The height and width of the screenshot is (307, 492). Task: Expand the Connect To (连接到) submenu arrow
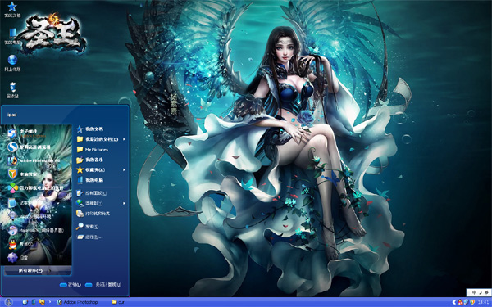tap(124, 203)
